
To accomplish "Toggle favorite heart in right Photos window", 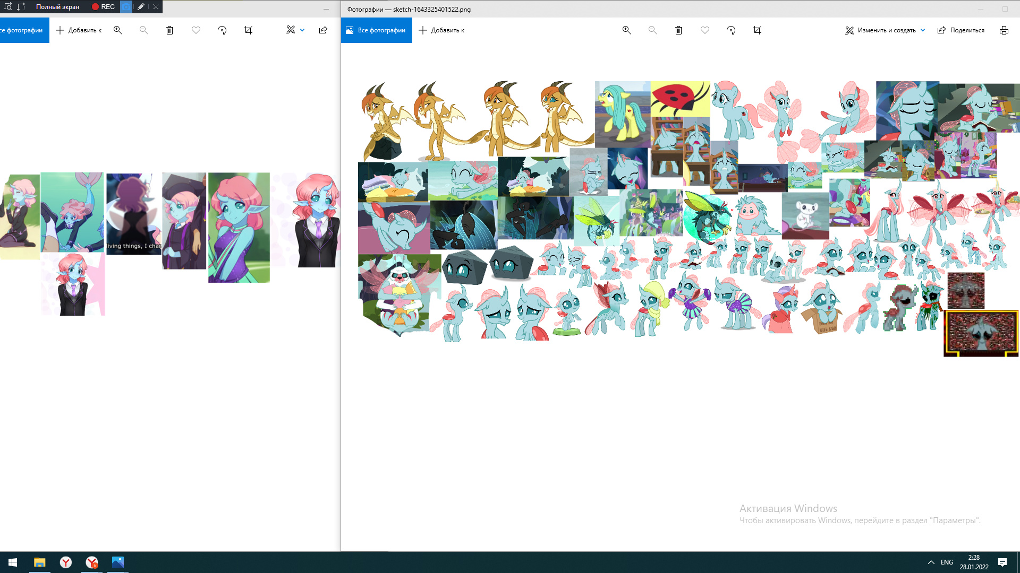I will click(x=705, y=30).
